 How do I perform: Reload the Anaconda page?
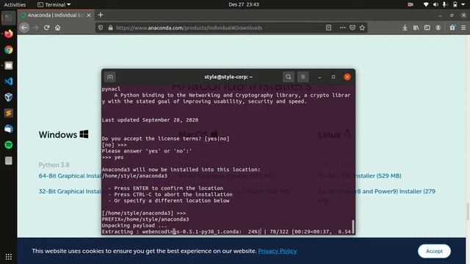point(46,28)
